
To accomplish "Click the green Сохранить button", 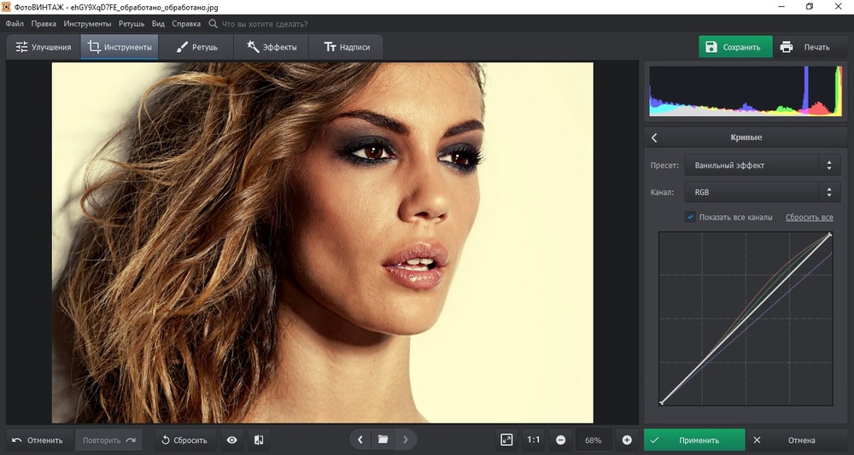I will click(x=735, y=47).
